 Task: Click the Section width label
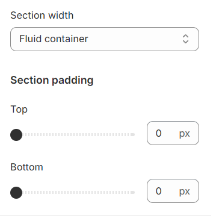click(42, 16)
